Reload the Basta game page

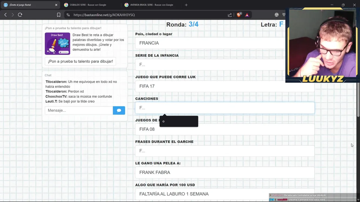point(20,15)
